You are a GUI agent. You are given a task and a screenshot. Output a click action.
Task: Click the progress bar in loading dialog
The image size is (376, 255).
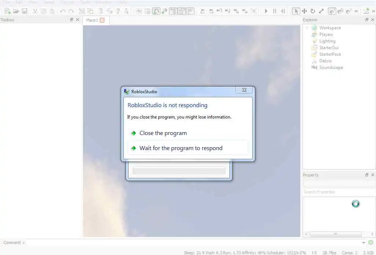click(179, 170)
